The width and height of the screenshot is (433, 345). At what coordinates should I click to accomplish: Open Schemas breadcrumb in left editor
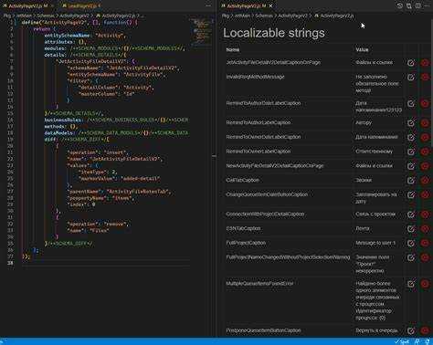(x=46, y=16)
